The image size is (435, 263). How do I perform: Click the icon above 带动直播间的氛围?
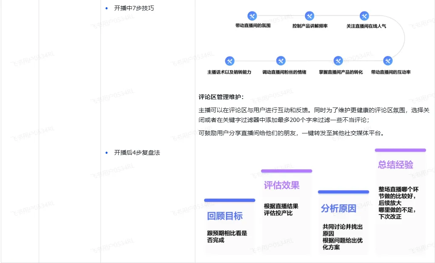click(x=252, y=16)
